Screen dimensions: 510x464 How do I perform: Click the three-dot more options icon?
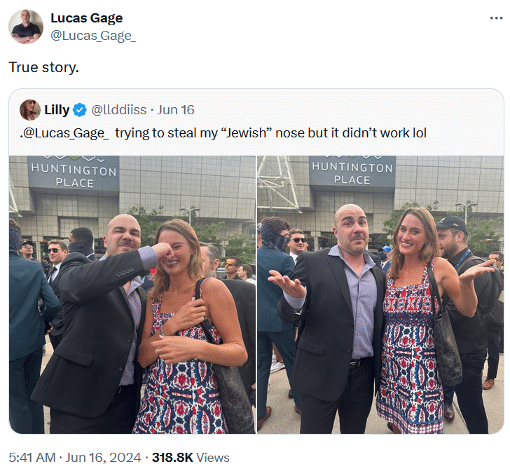click(x=496, y=18)
